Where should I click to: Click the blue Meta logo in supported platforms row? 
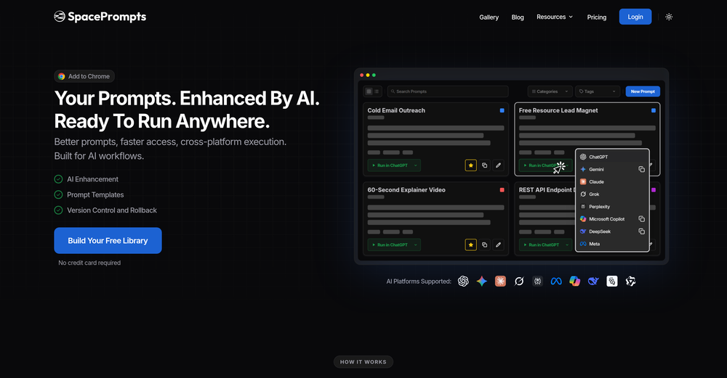coord(556,282)
